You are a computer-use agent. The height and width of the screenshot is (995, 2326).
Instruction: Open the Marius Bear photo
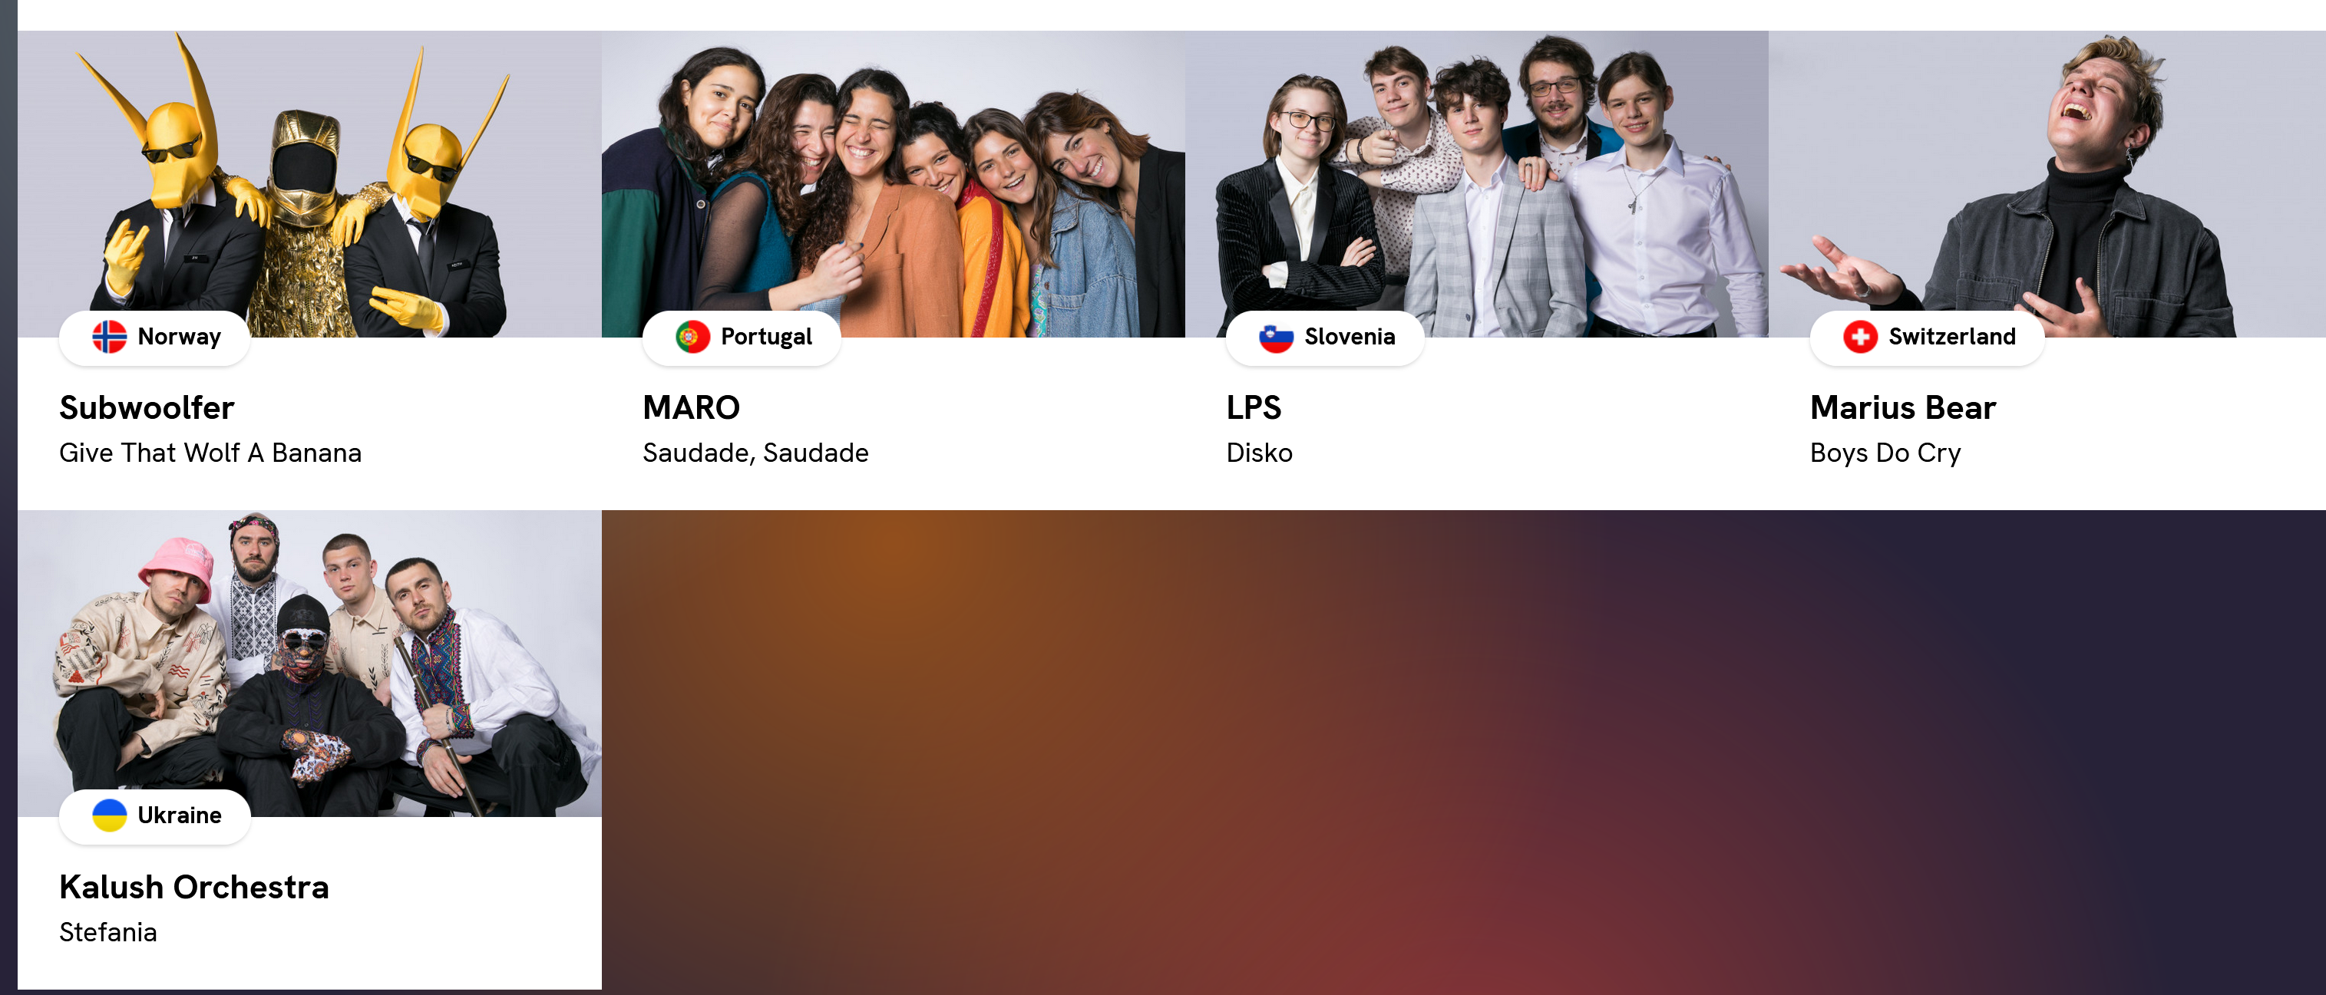[2047, 184]
